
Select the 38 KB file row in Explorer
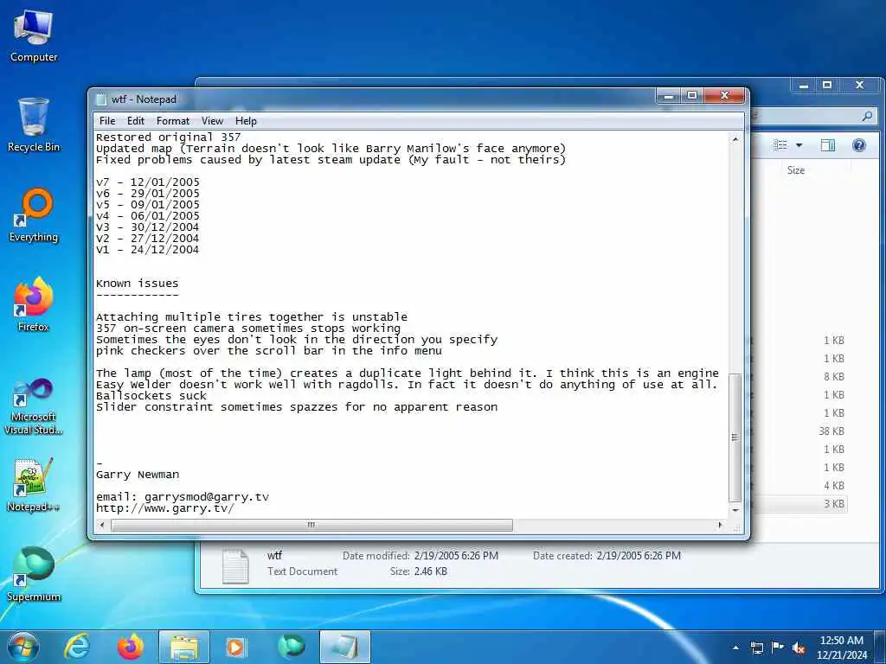coord(831,431)
